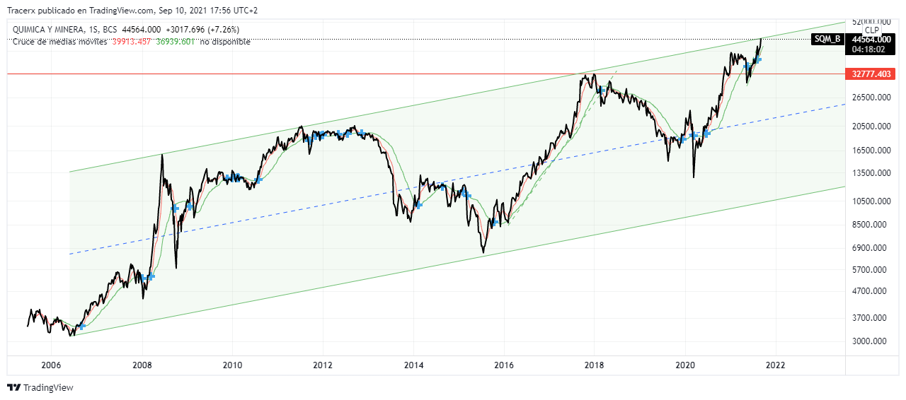906x400 pixels.
Task: Click the 2006 label on time axis
Action: click(51, 365)
